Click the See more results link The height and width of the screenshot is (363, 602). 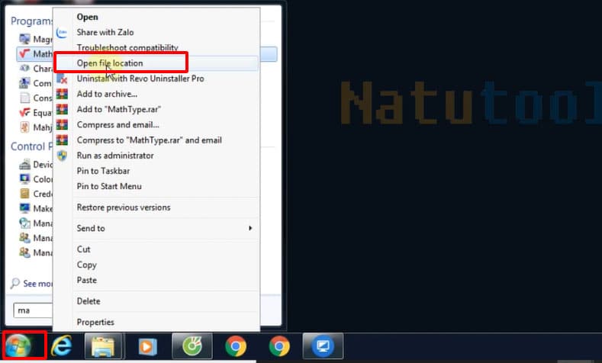37,284
